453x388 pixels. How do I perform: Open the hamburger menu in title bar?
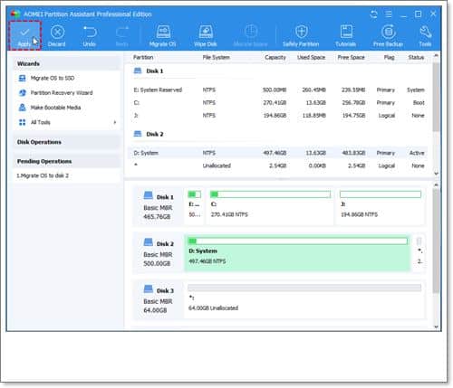[x=389, y=14]
